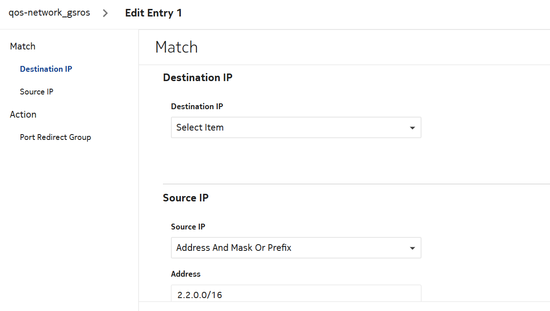Click the Source IP dropdown arrow

[412, 248]
